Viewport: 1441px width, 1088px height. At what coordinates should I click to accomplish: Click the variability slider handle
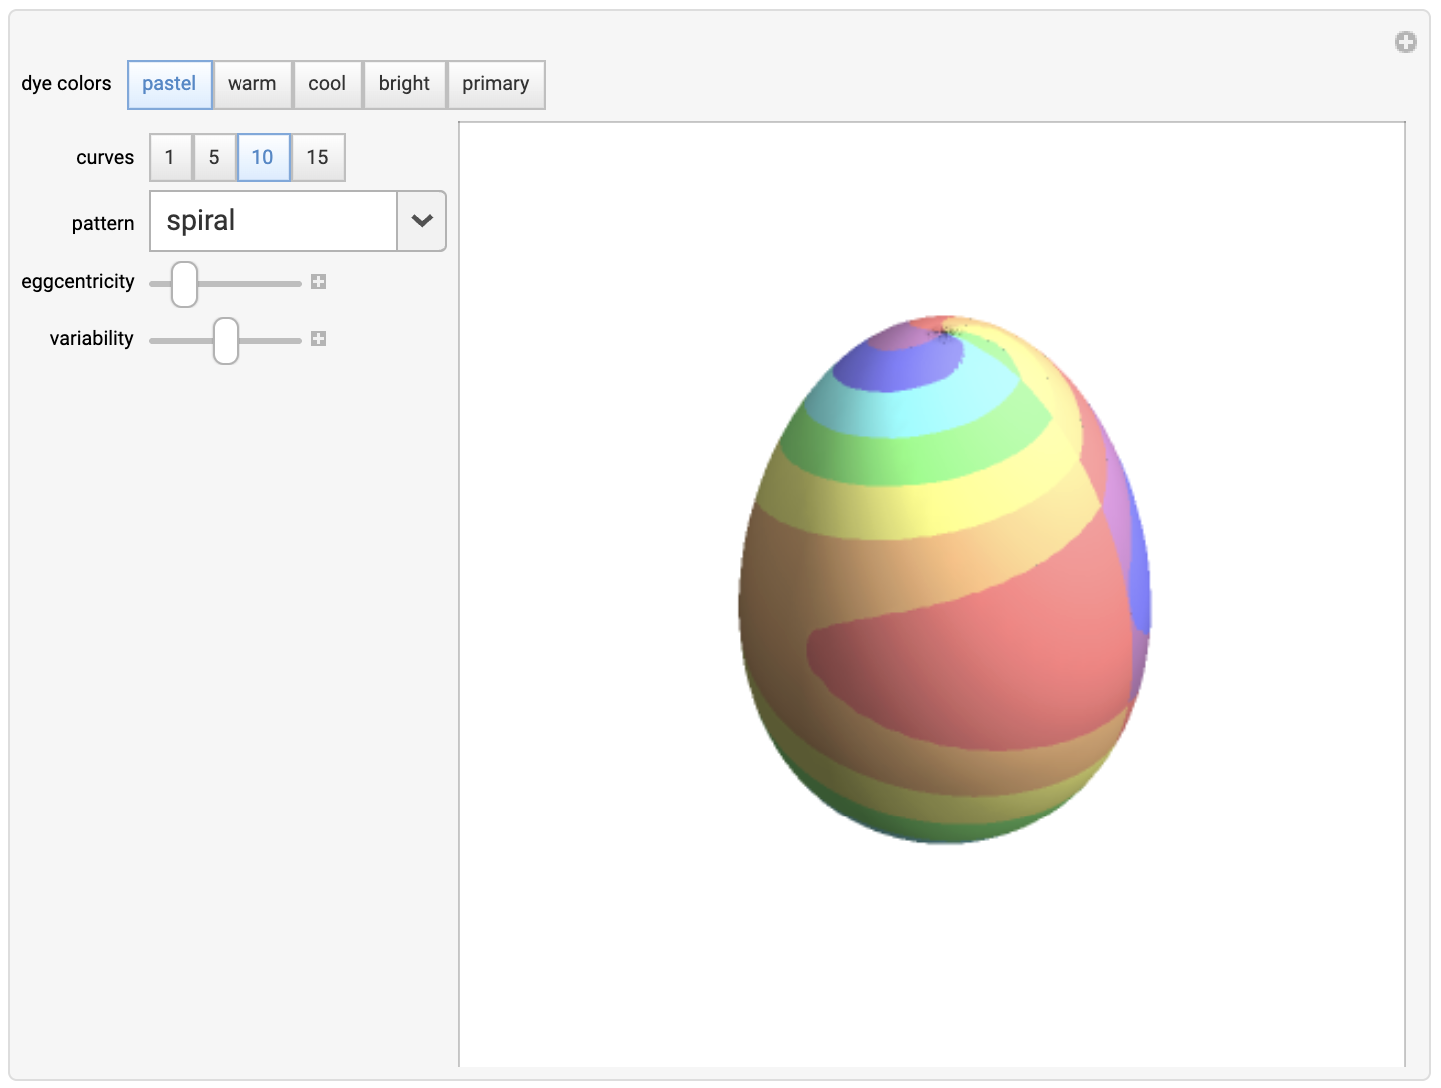[224, 340]
